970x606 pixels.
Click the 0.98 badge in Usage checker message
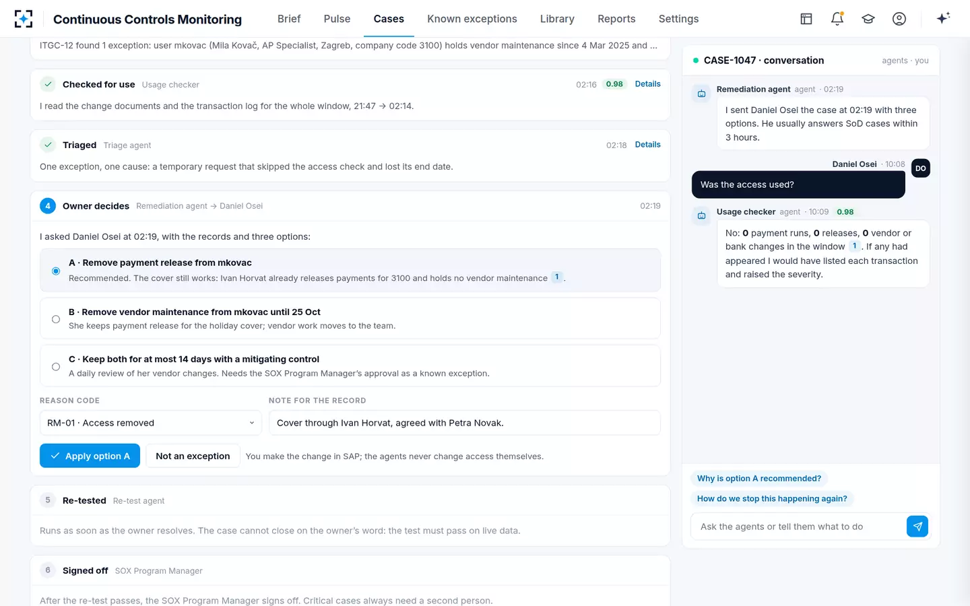click(845, 212)
